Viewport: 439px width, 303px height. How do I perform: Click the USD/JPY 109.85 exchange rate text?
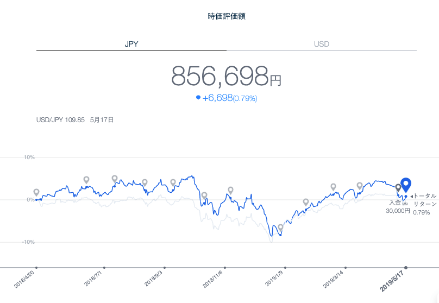[60, 120]
